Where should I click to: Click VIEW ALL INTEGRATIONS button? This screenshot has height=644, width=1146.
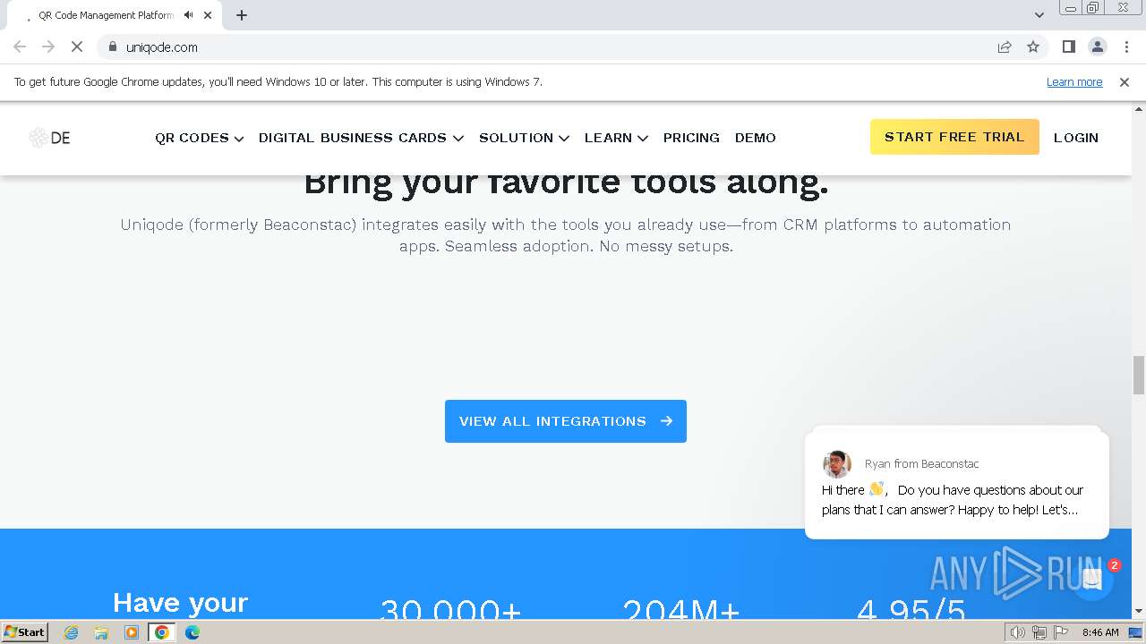pyautogui.click(x=566, y=421)
